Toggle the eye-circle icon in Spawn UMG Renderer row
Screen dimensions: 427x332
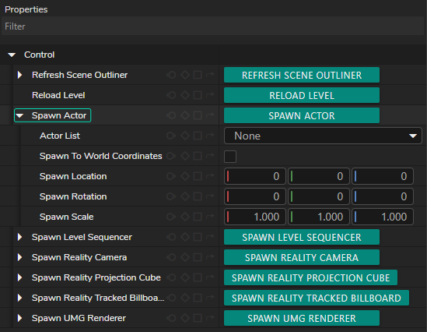[x=171, y=318]
